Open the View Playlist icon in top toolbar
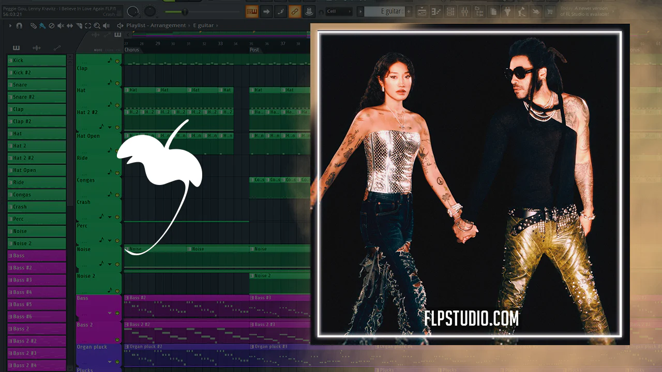This screenshot has width=662, height=372. pyautogui.click(x=423, y=11)
